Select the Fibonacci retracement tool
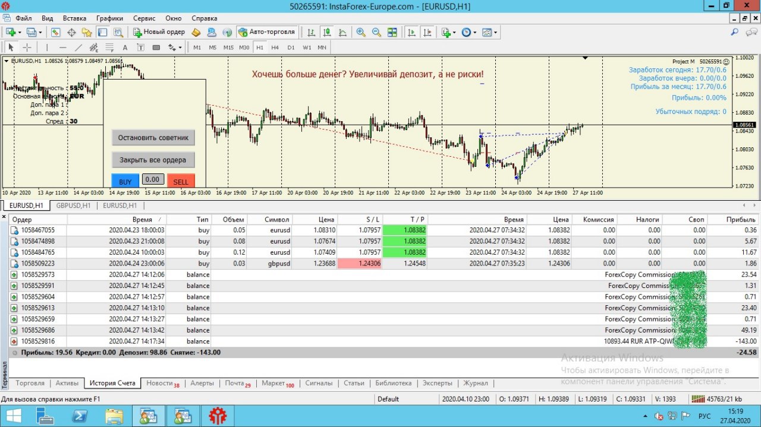This screenshot has width=761, height=427. [109, 48]
